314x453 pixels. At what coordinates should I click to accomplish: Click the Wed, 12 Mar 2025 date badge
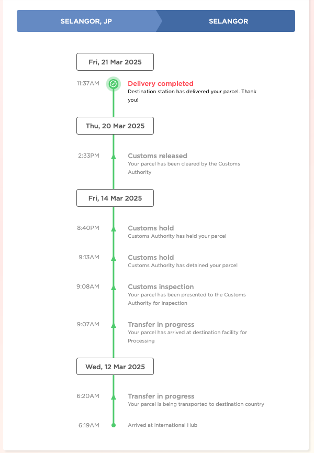(x=115, y=367)
